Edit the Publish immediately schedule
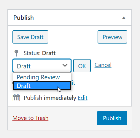This screenshot has width=140, height=138. tap(82, 98)
